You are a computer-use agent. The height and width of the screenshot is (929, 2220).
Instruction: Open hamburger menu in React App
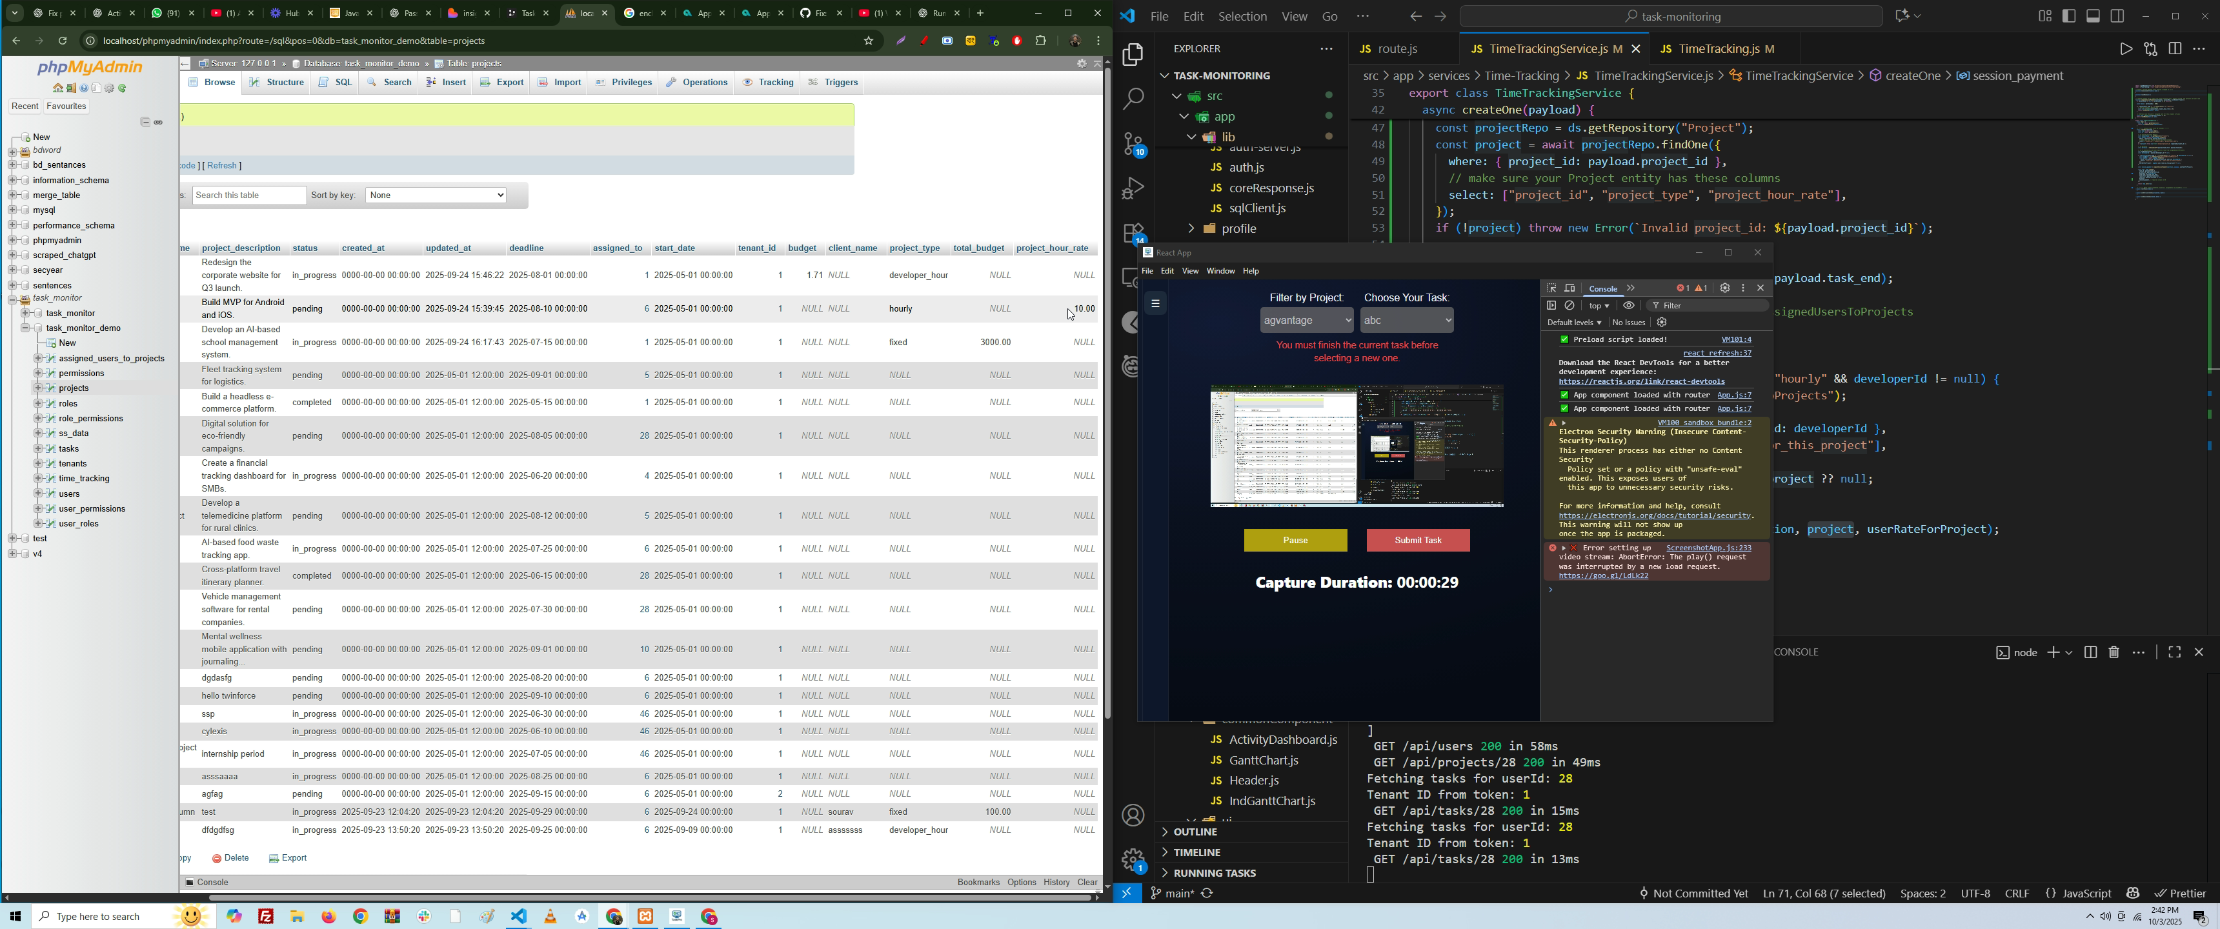coord(1156,303)
